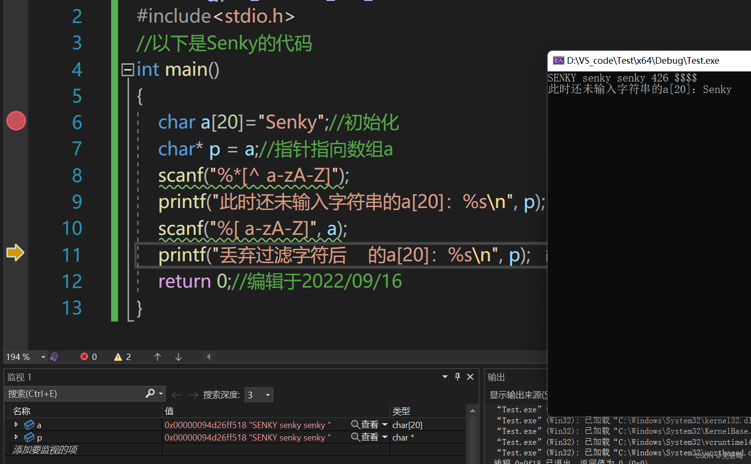Open the search options dropdown arrow beside magnifier
Image resolution: width=751 pixels, height=464 pixels.
tap(161, 394)
